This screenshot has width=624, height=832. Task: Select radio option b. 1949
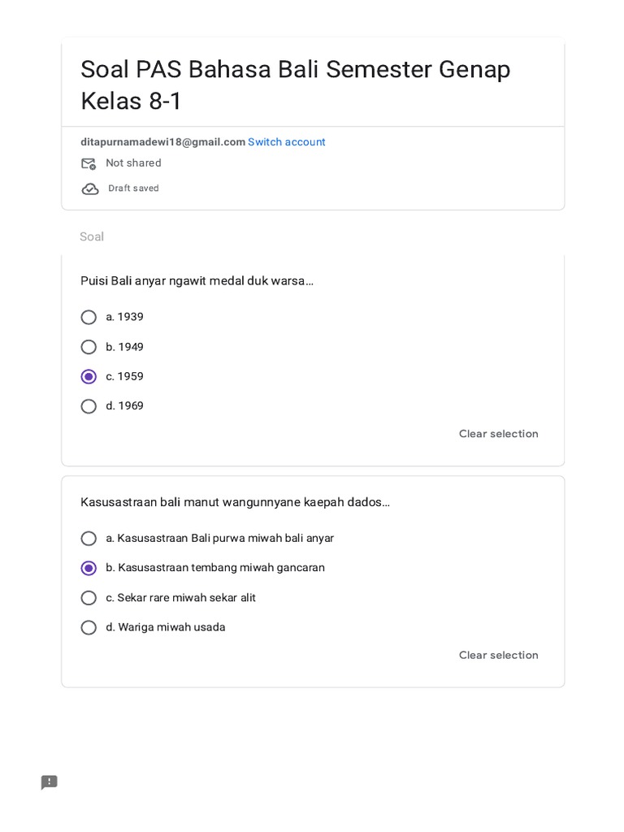pyautogui.click(x=89, y=347)
